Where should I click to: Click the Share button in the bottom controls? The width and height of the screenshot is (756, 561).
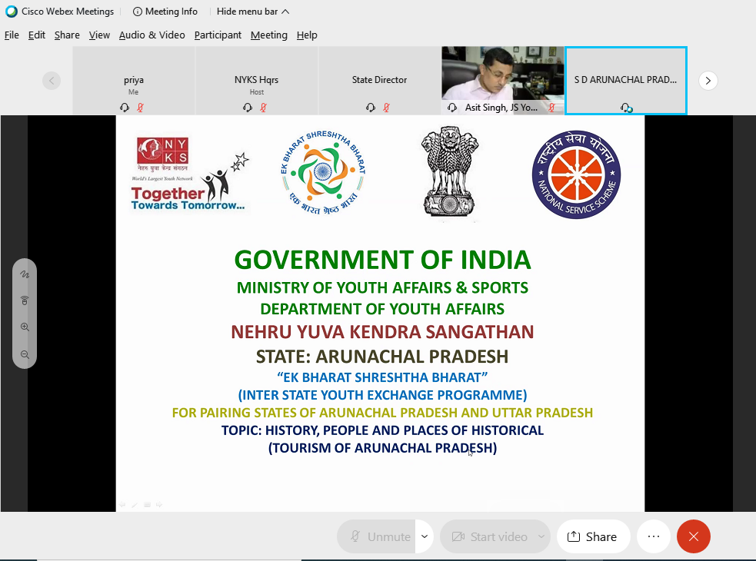coord(594,536)
